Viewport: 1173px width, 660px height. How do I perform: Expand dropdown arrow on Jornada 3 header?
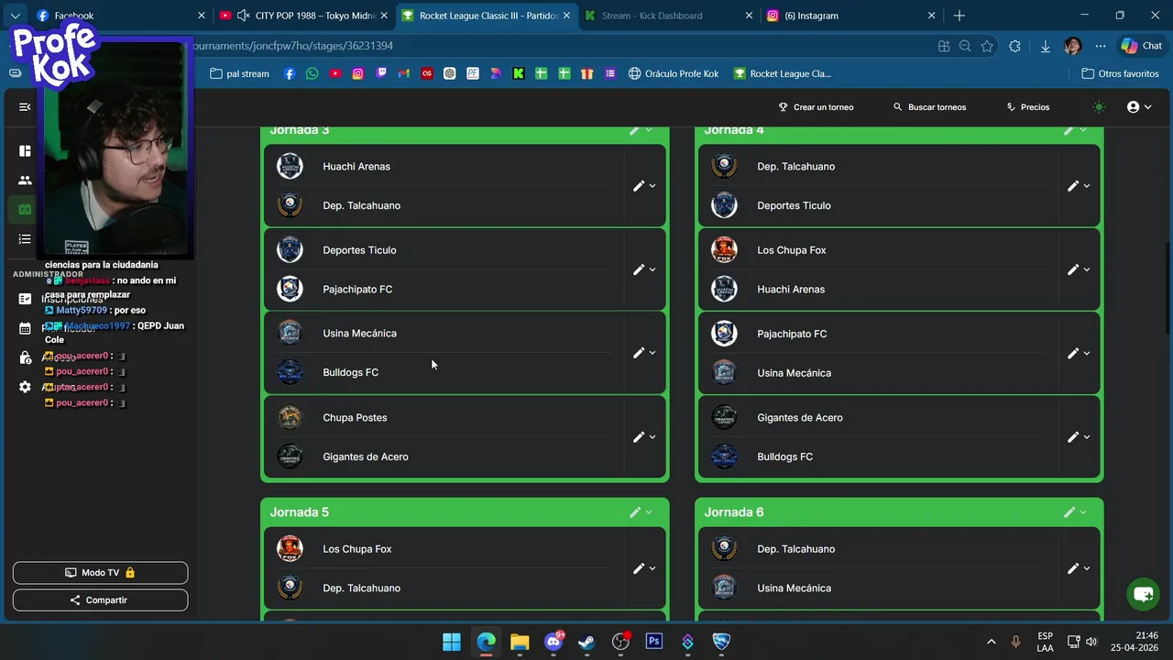tap(649, 130)
